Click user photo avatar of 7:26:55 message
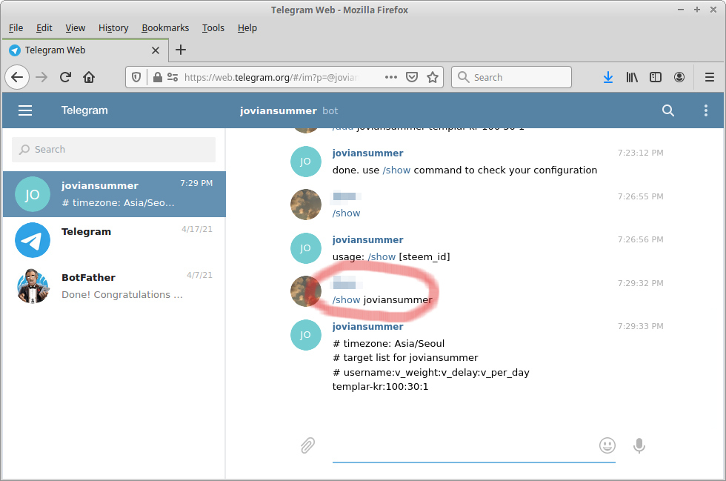The height and width of the screenshot is (481, 726). 305,205
